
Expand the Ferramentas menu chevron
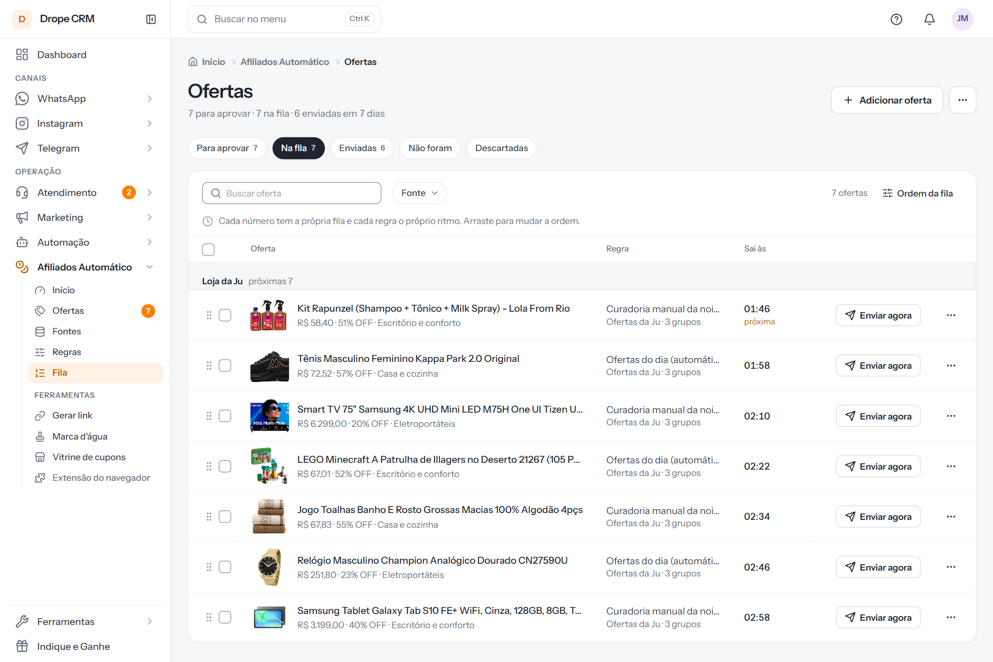pyautogui.click(x=149, y=622)
